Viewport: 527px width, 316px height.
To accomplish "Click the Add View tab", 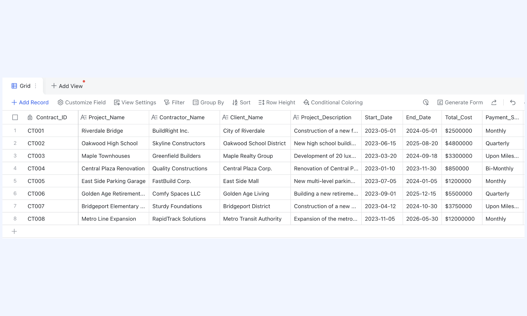I will click(x=67, y=86).
